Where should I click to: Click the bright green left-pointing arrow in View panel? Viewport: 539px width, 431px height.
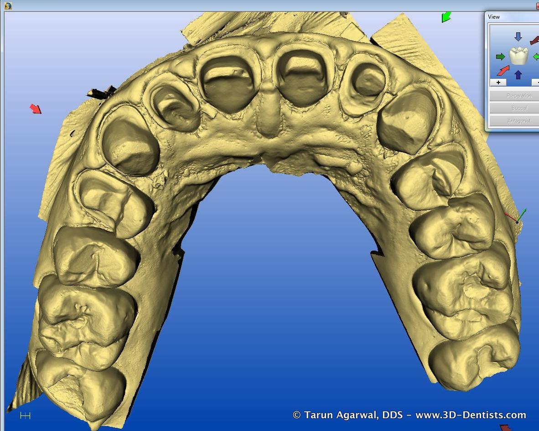point(536,57)
